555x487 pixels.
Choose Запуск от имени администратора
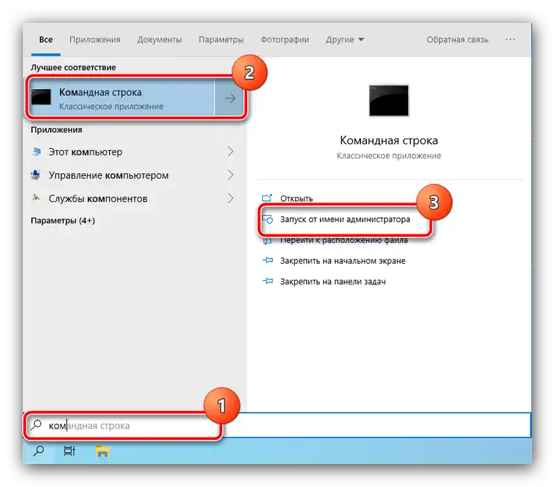pos(345,219)
